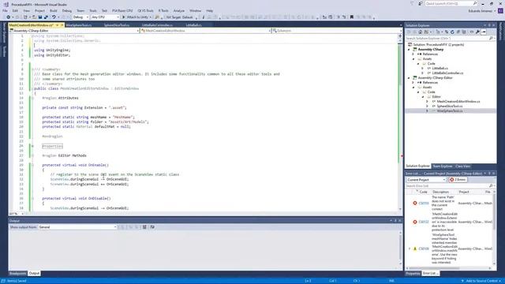Click the Save All toolbar icon
The image size is (505, 284).
[46, 17]
